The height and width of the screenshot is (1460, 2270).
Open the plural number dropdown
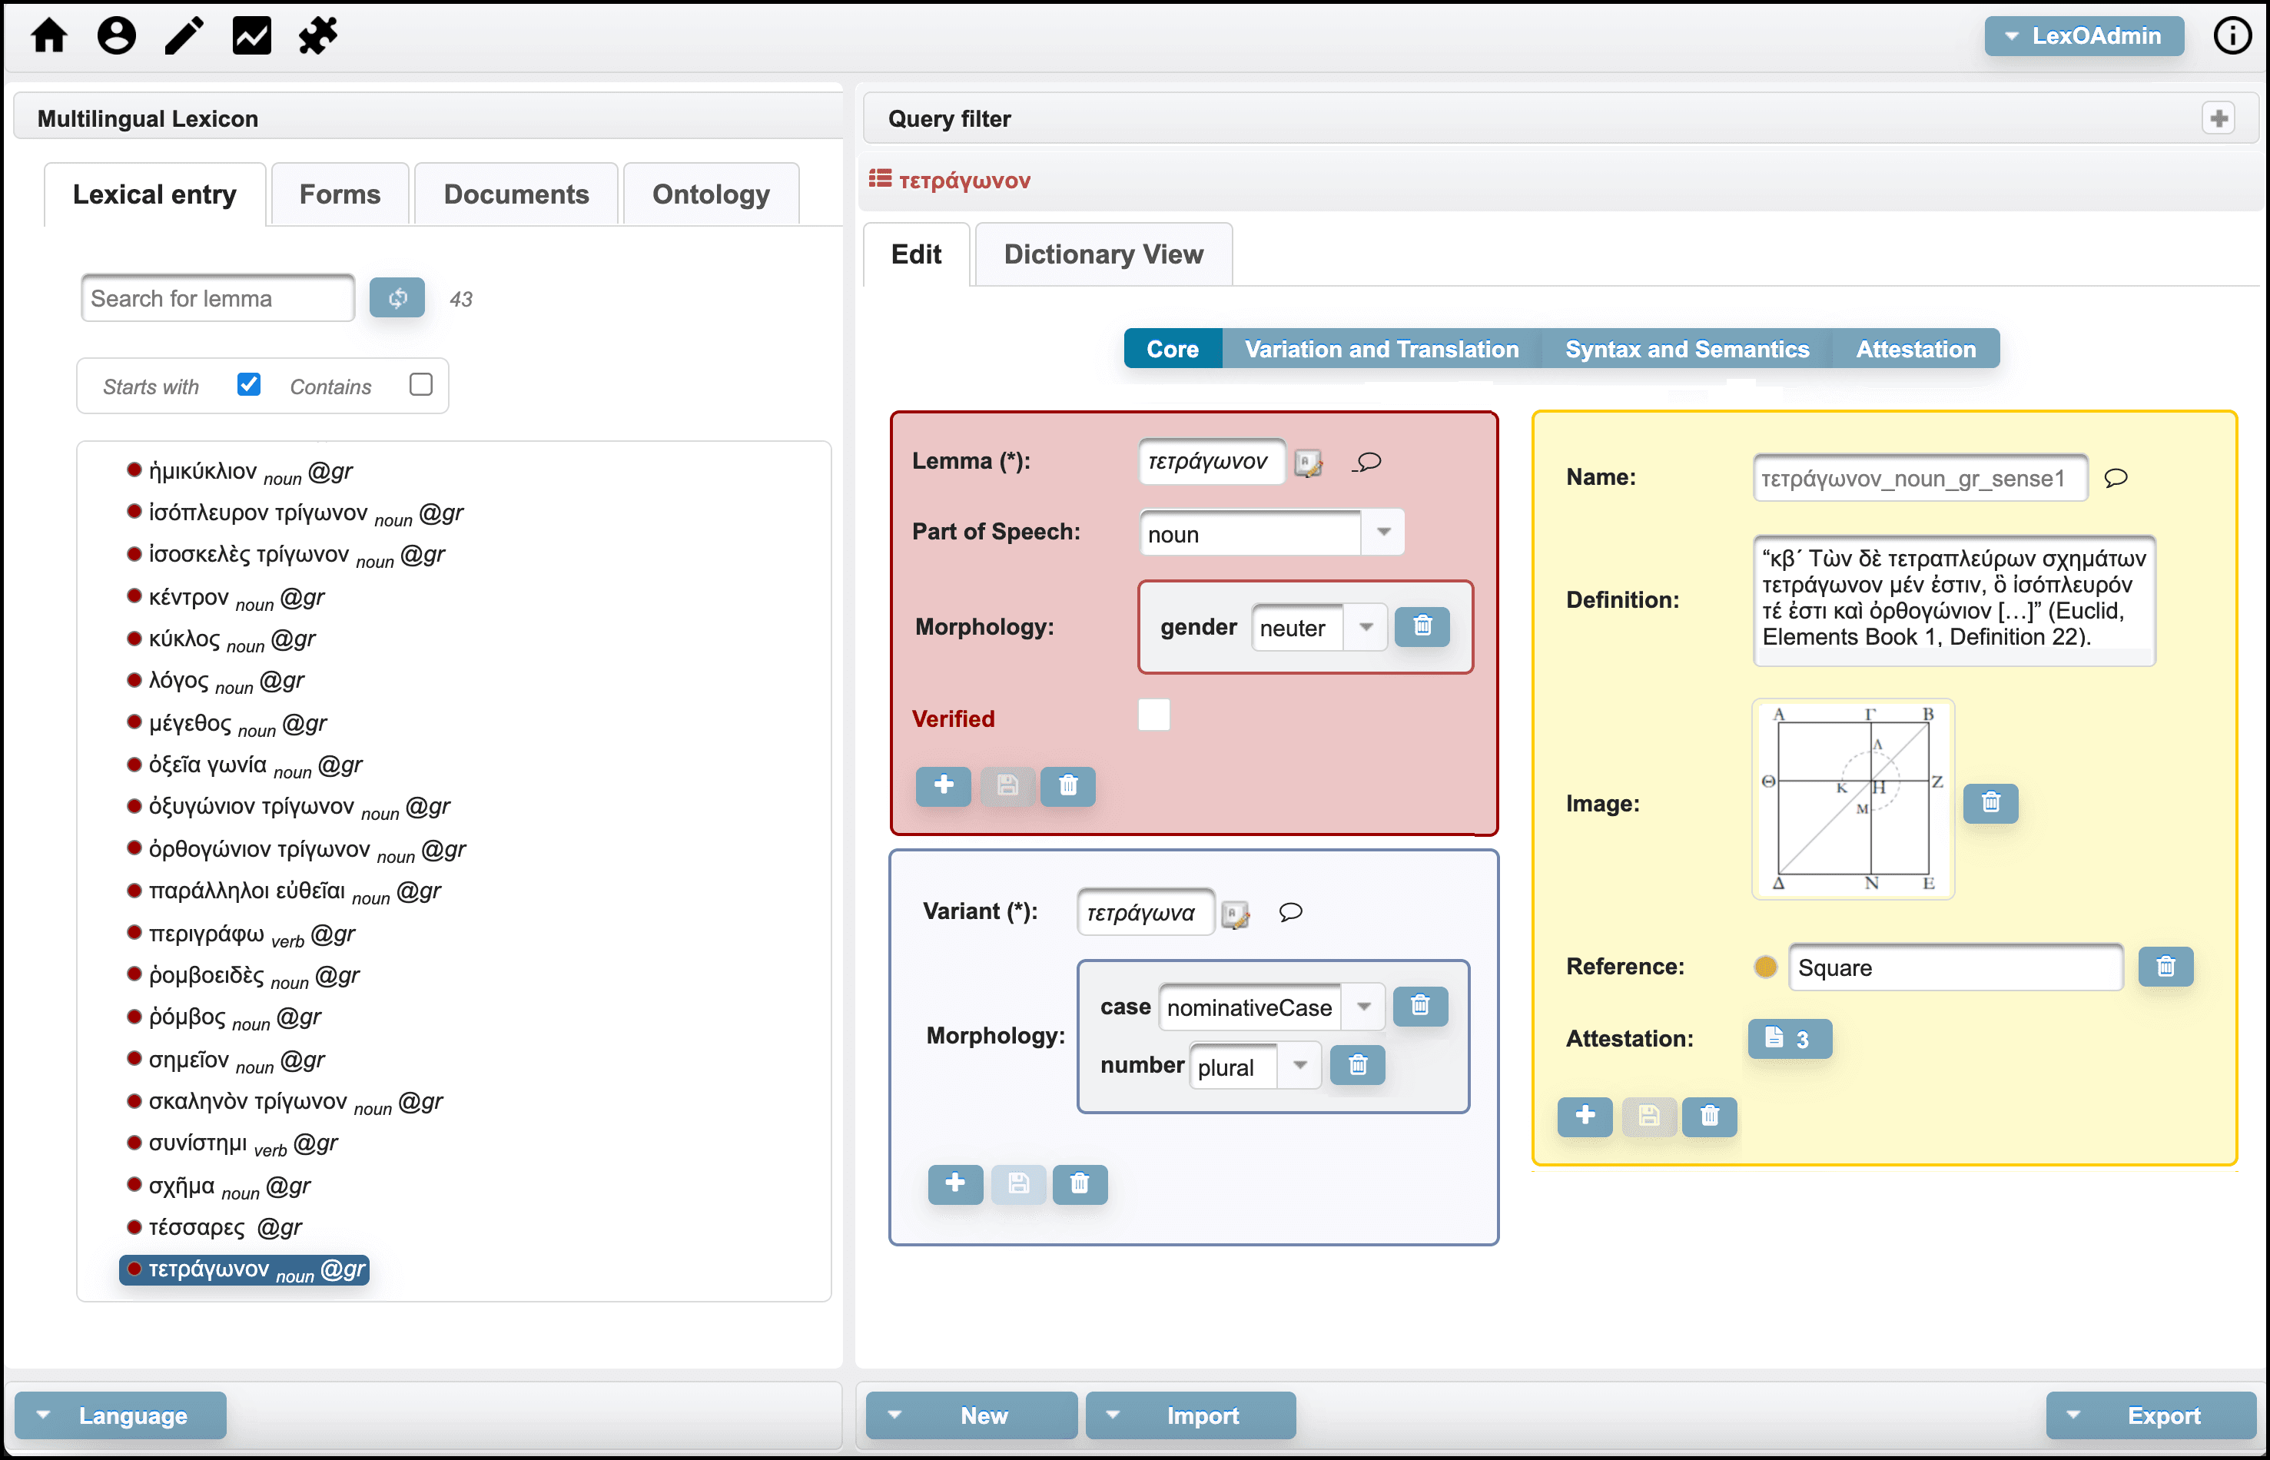(x=1300, y=1066)
